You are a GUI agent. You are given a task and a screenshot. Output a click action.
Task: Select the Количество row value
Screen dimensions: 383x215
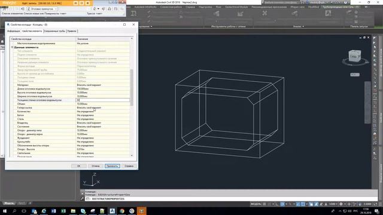click(x=103, y=112)
